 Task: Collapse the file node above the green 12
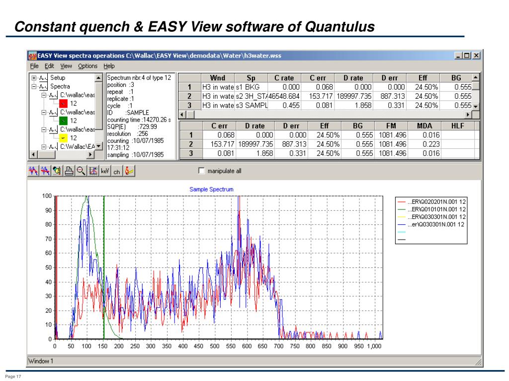tap(44, 113)
